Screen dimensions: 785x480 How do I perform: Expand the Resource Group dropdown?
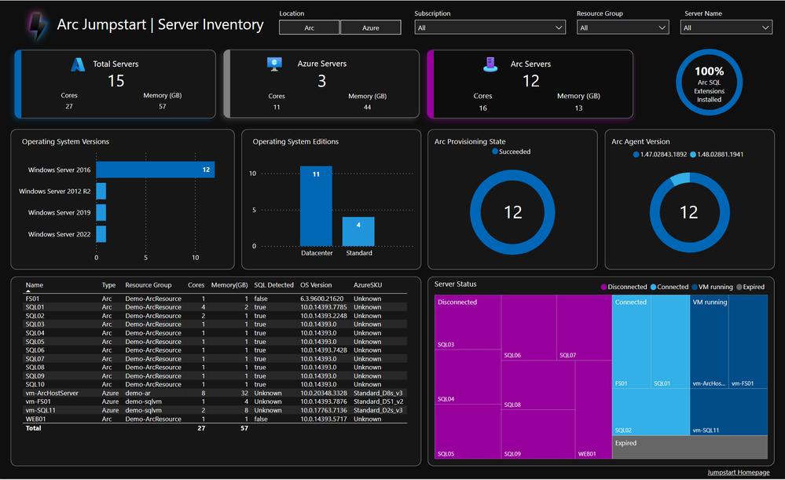click(x=623, y=27)
